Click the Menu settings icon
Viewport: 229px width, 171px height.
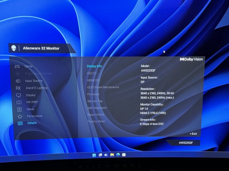click(x=19, y=109)
